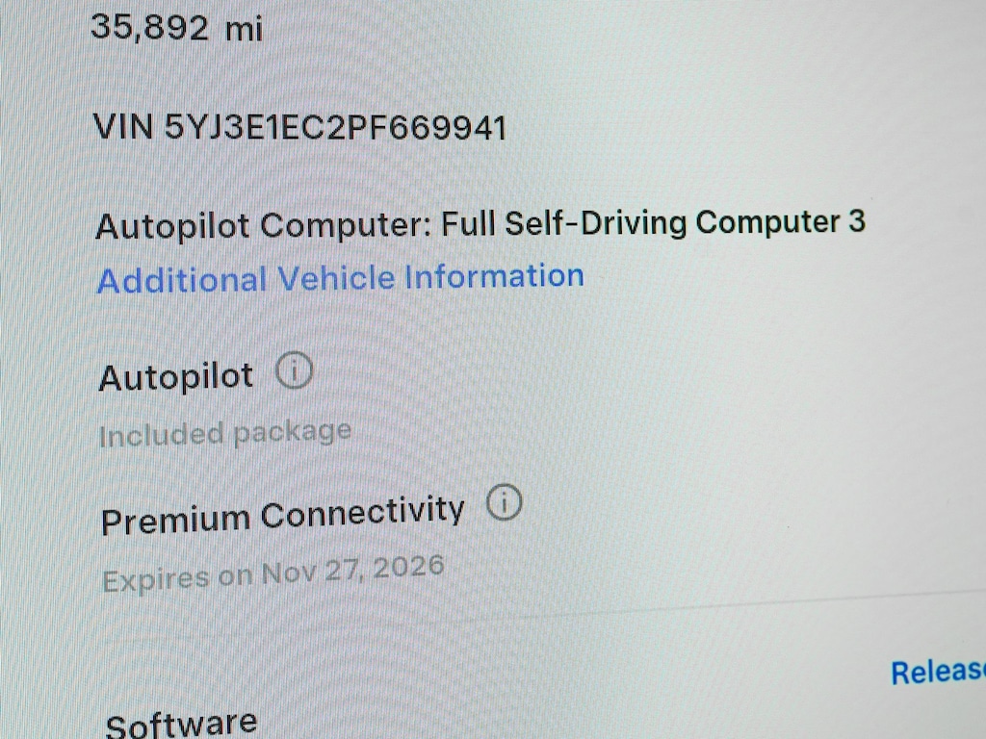Tap the VIN label text
Screen dimensions: 986x739
click(x=123, y=126)
